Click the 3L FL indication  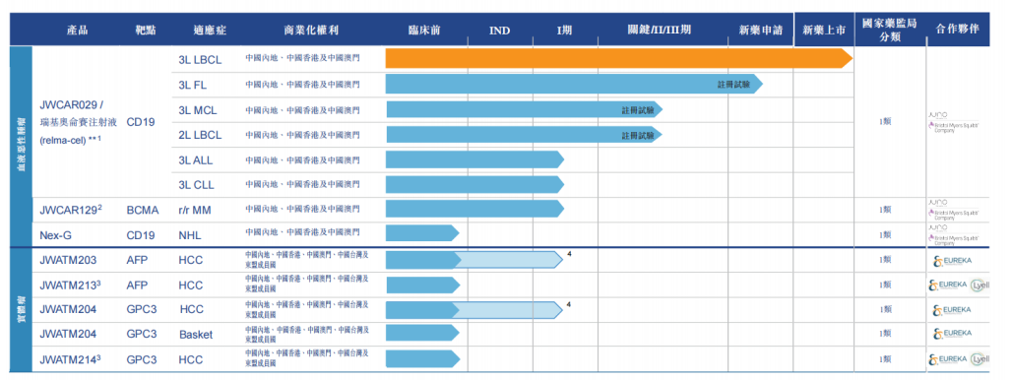[x=193, y=85]
